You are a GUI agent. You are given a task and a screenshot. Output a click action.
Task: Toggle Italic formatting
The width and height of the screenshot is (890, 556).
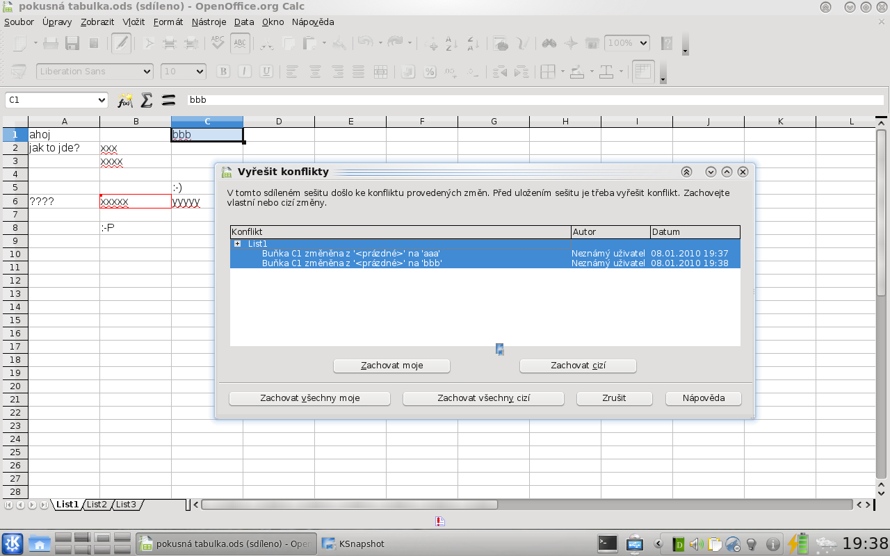click(245, 72)
